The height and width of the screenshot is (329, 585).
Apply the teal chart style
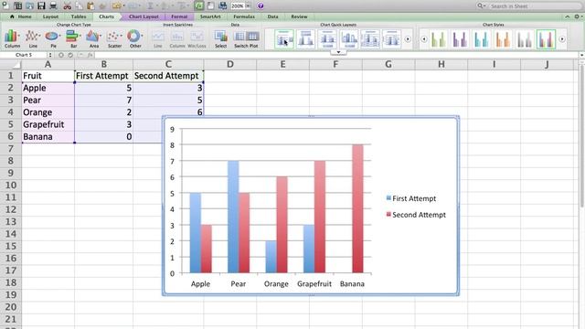(482, 38)
